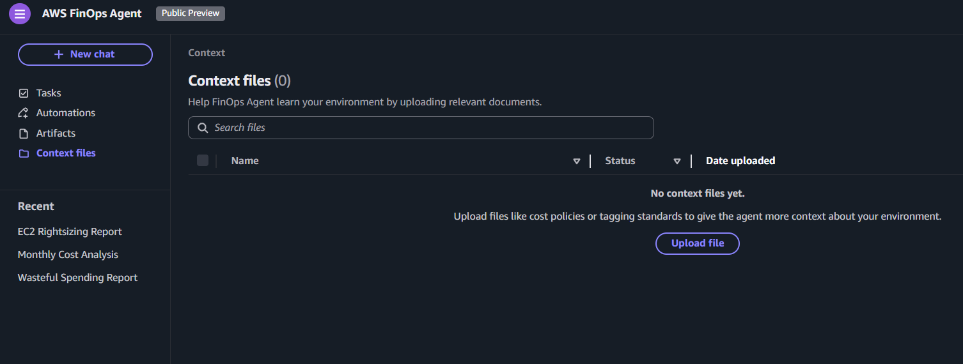Screen dimensions: 963x364
Task: Focus the Search files input field
Action: [x=421, y=128]
